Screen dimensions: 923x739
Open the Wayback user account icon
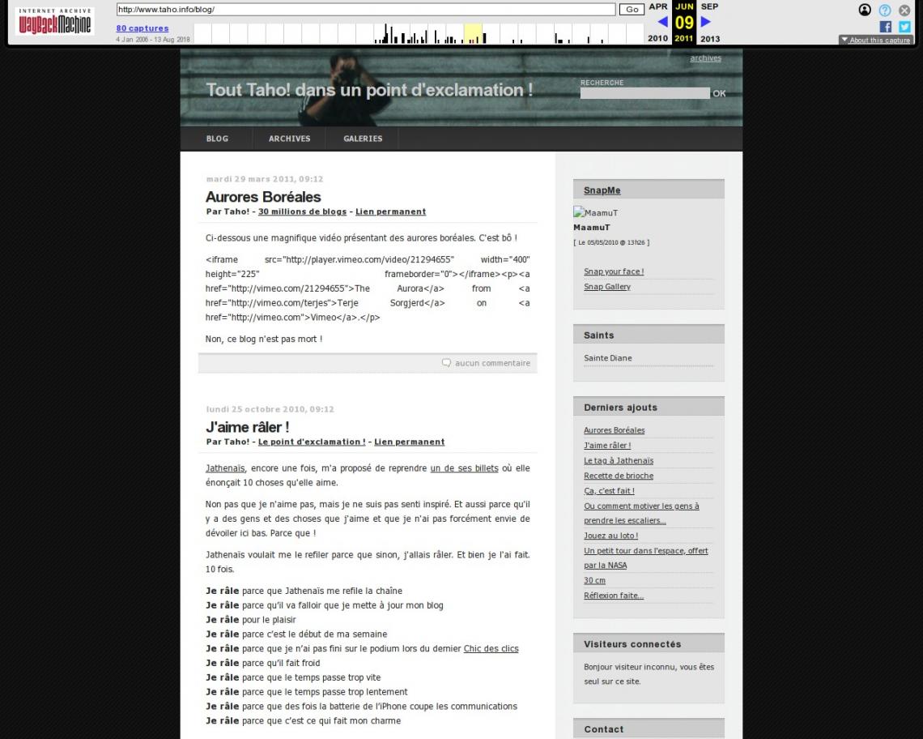coord(865,10)
